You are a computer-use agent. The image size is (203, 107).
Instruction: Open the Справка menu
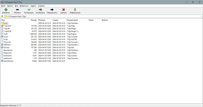point(41,6)
